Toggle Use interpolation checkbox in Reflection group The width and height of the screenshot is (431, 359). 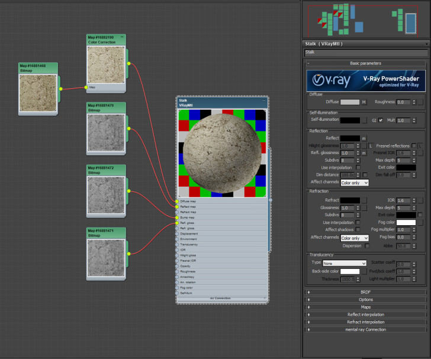click(358, 167)
